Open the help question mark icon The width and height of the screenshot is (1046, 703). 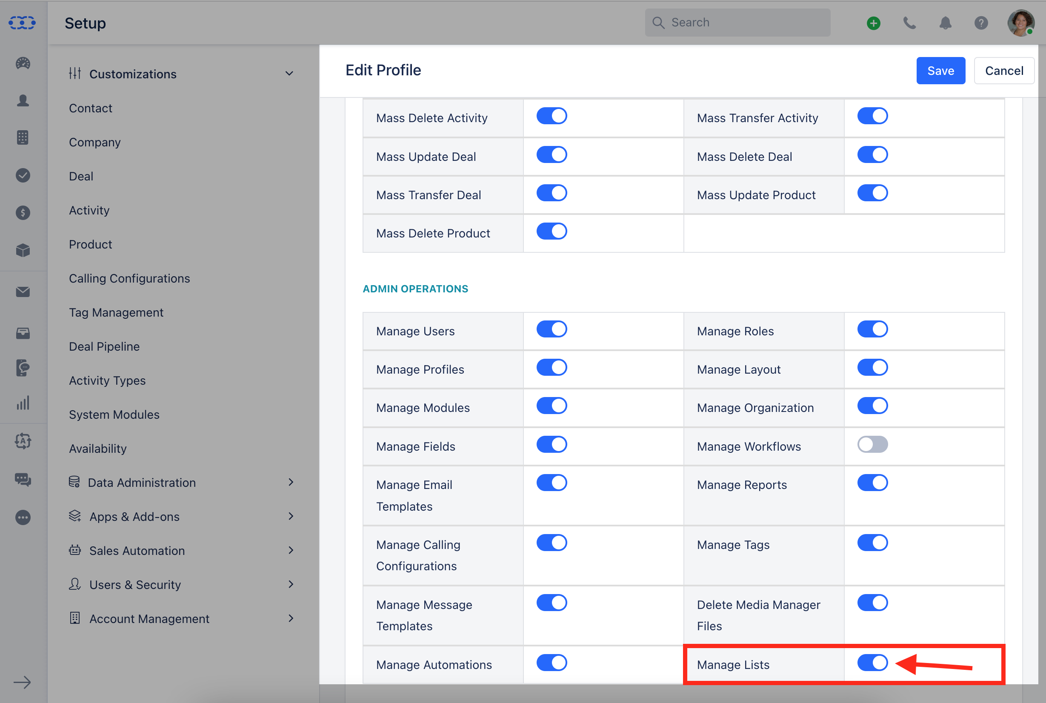pyautogui.click(x=981, y=23)
